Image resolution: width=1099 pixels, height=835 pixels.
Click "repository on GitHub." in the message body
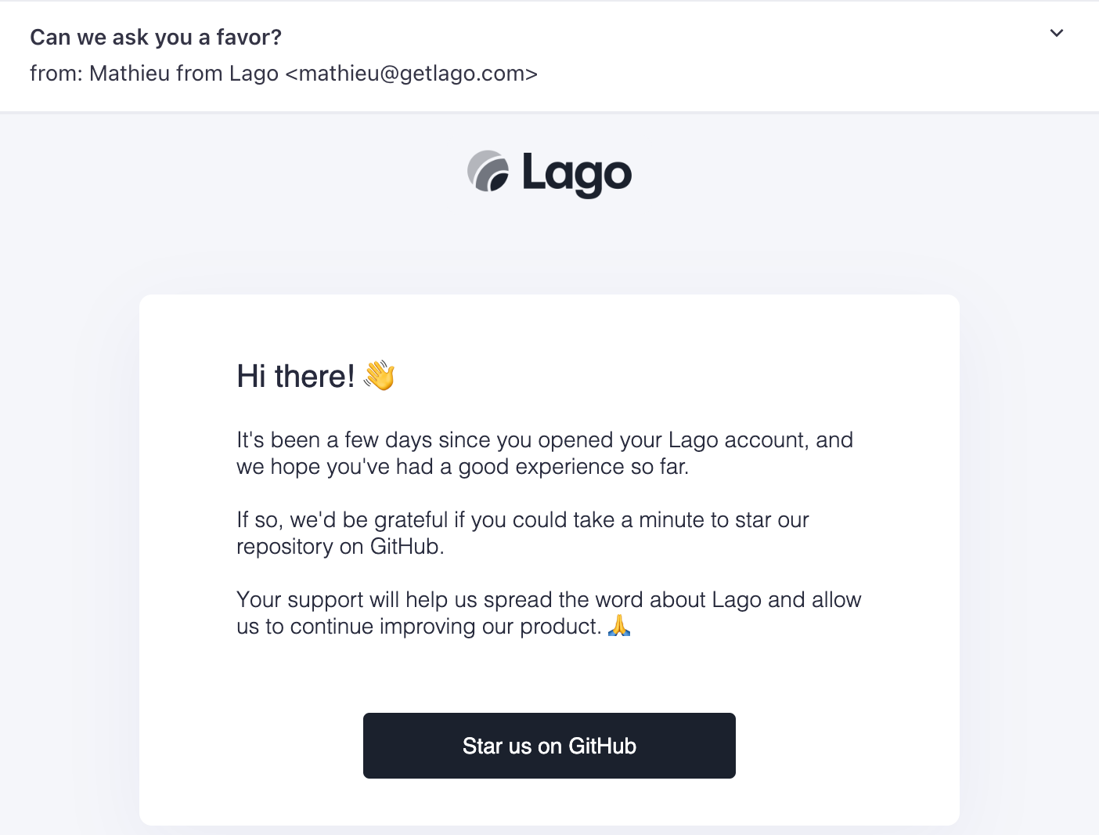[x=341, y=547]
